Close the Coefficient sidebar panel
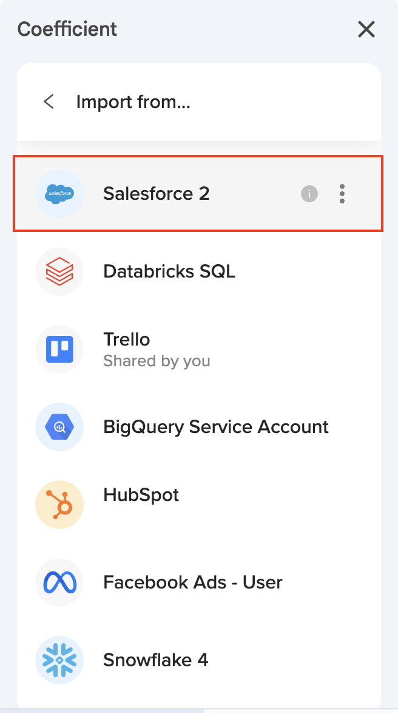Viewport: 398px width, 713px height. point(366,29)
